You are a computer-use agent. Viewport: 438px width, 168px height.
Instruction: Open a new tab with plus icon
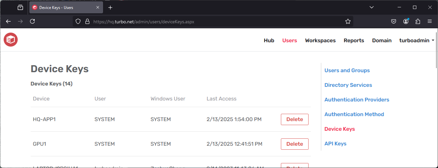click(x=110, y=7)
